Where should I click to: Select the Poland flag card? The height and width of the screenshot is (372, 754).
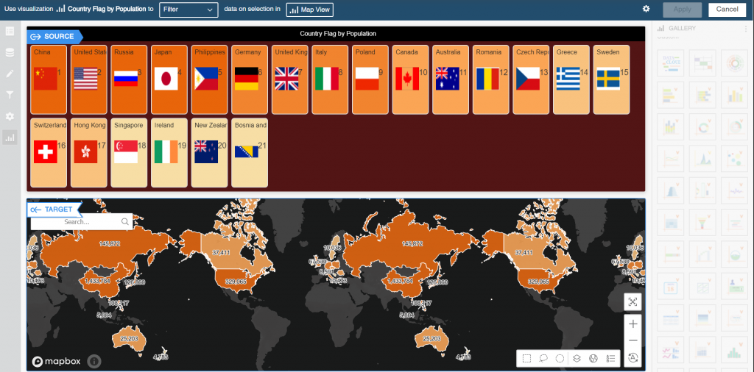pyautogui.click(x=370, y=79)
